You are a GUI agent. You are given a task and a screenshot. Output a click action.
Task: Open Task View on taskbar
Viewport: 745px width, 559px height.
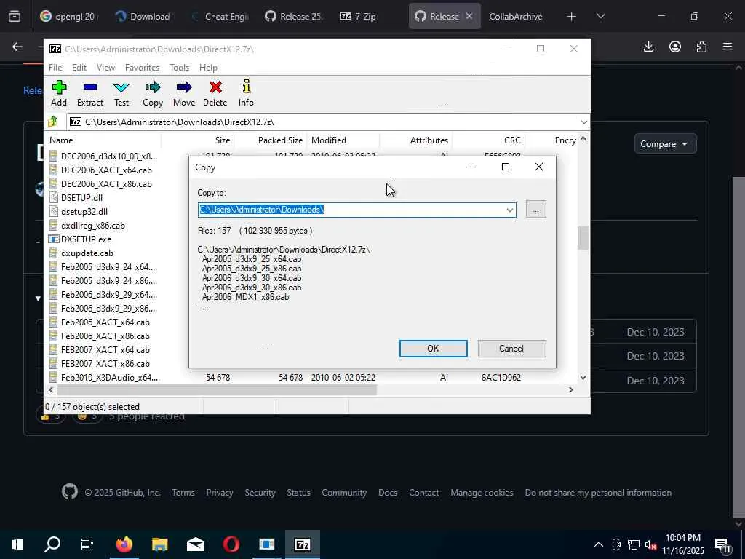[87, 544]
